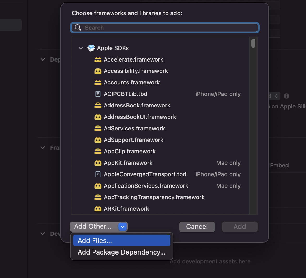Select Accelerate.framework row text
This screenshot has width=306, height=278.
click(x=133, y=59)
